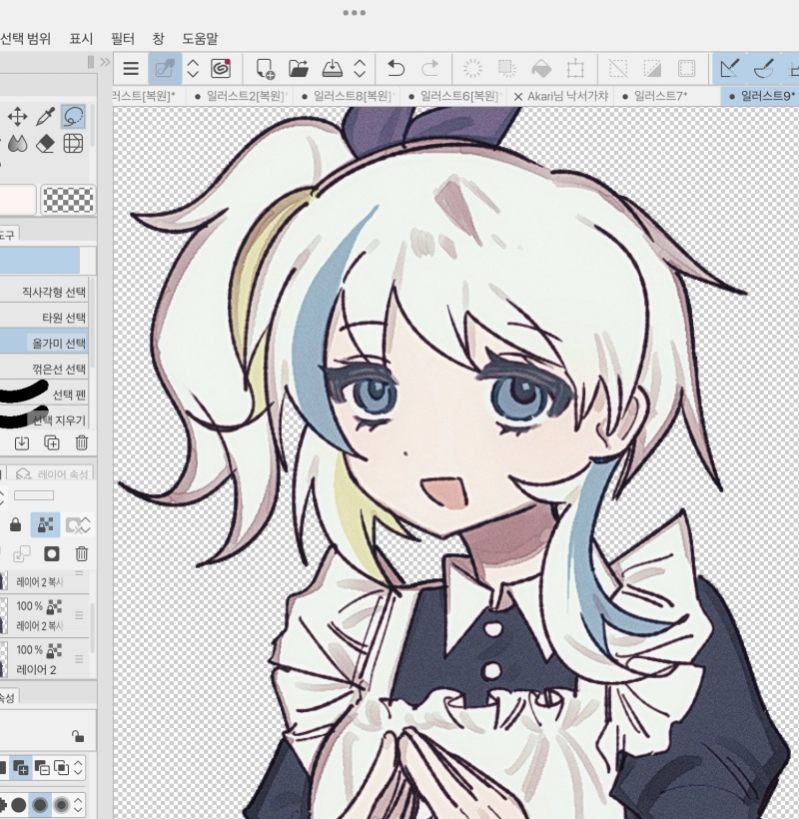Select the Eyedropper tool
799x819 pixels.
pos(45,117)
